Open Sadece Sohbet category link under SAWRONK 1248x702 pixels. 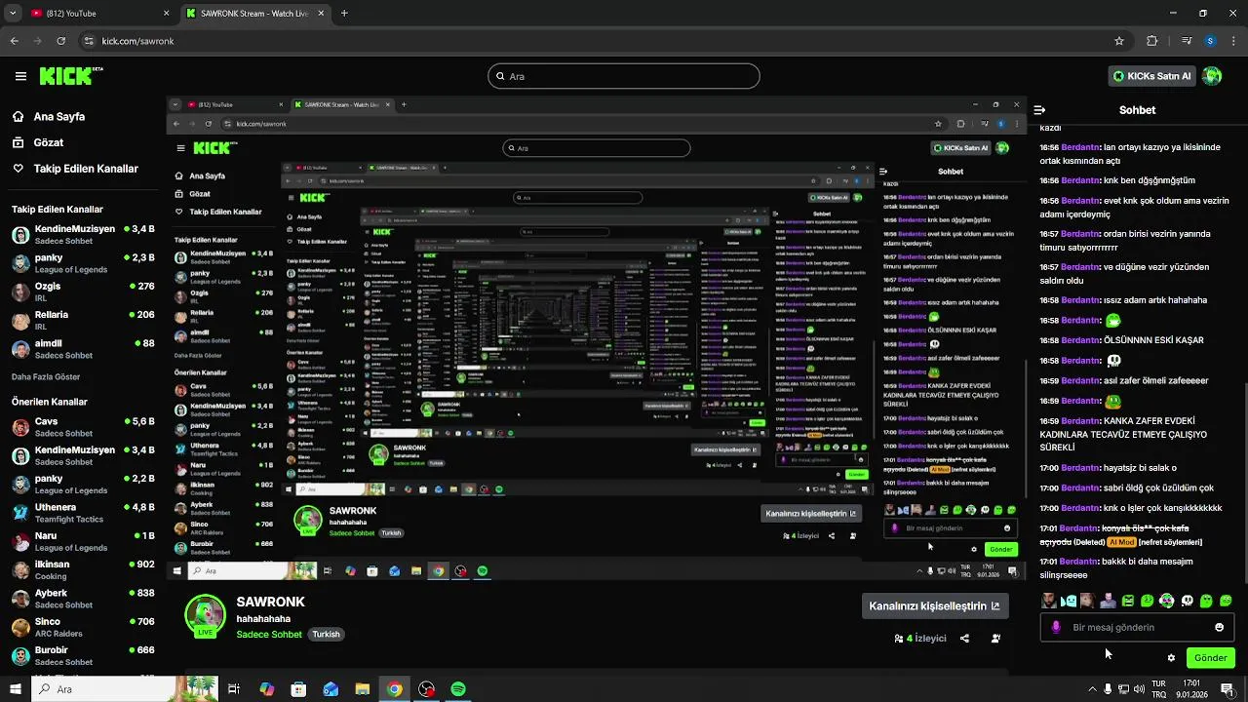click(x=269, y=634)
